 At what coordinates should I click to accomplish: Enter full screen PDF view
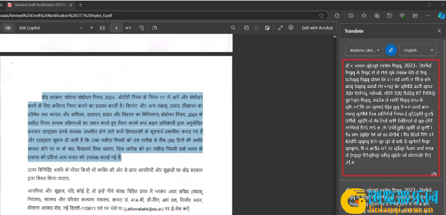[x=280, y=28]
